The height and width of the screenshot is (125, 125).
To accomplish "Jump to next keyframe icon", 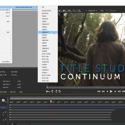I will click(60, 92).
